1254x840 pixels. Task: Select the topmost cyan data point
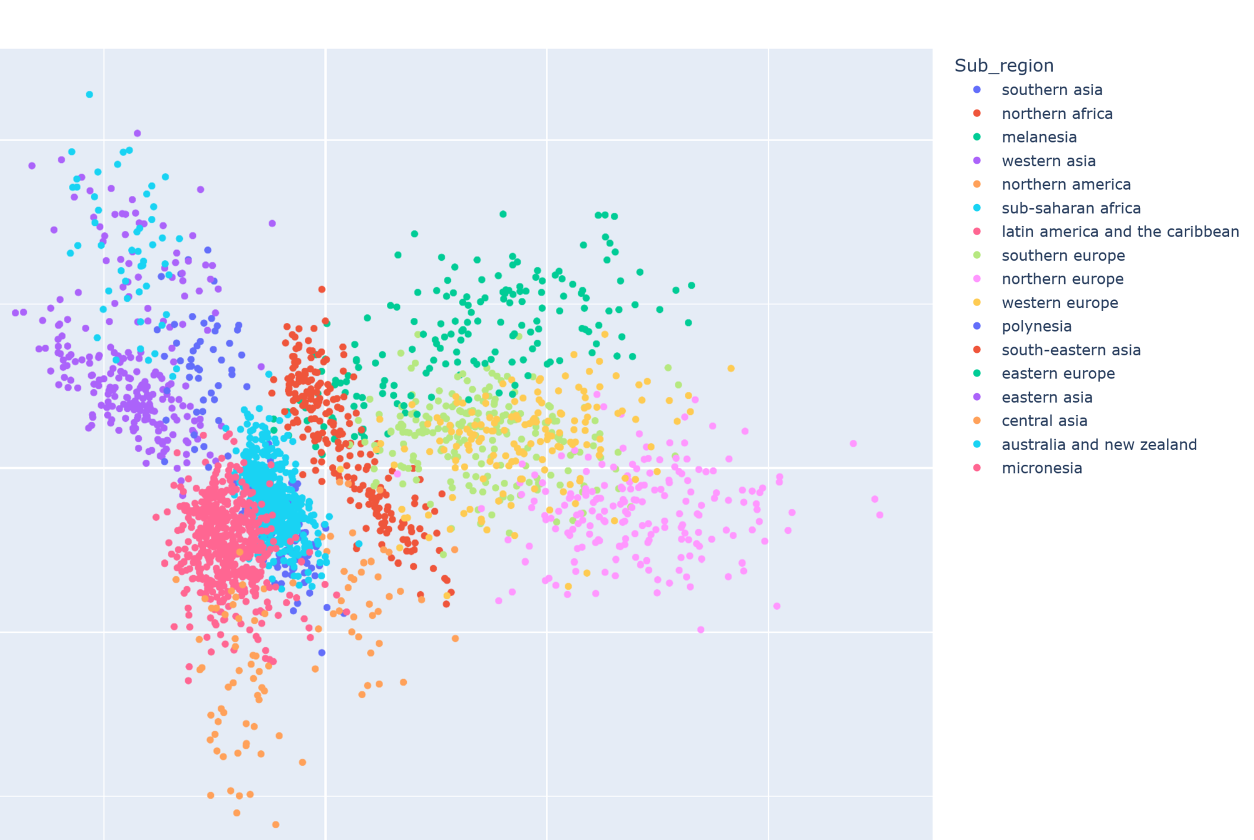point(90,95)
